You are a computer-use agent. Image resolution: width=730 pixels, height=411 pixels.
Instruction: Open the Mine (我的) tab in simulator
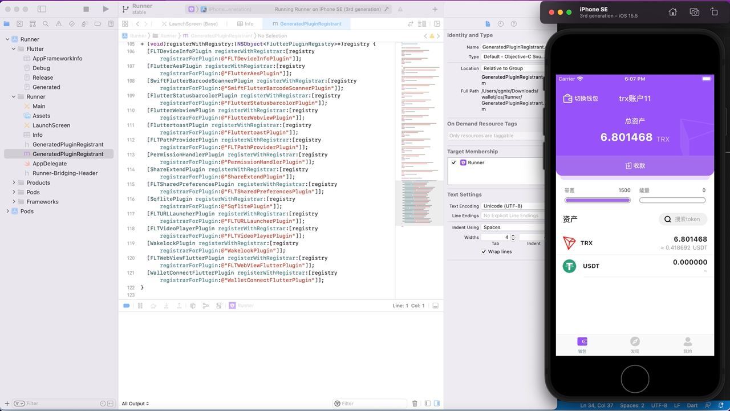point(688,344)
